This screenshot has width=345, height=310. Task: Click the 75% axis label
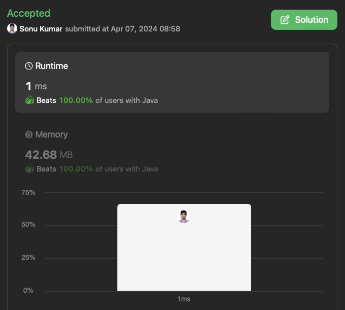(x=28, y=192)
